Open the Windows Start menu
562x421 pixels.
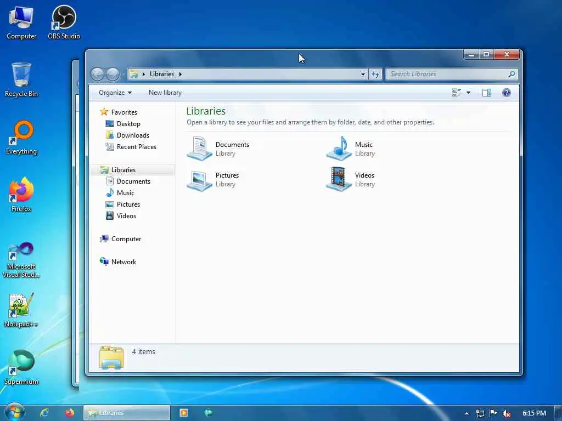tap(14, 412)
